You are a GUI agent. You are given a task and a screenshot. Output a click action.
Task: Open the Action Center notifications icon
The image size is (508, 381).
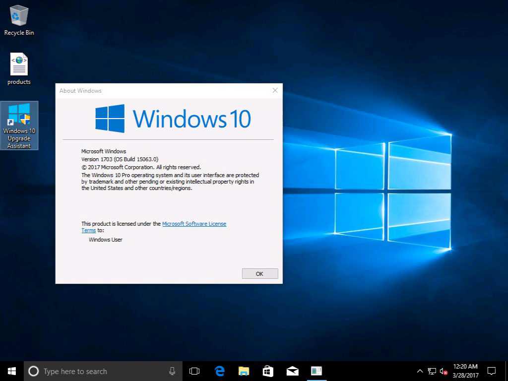[x=492, y=371]
